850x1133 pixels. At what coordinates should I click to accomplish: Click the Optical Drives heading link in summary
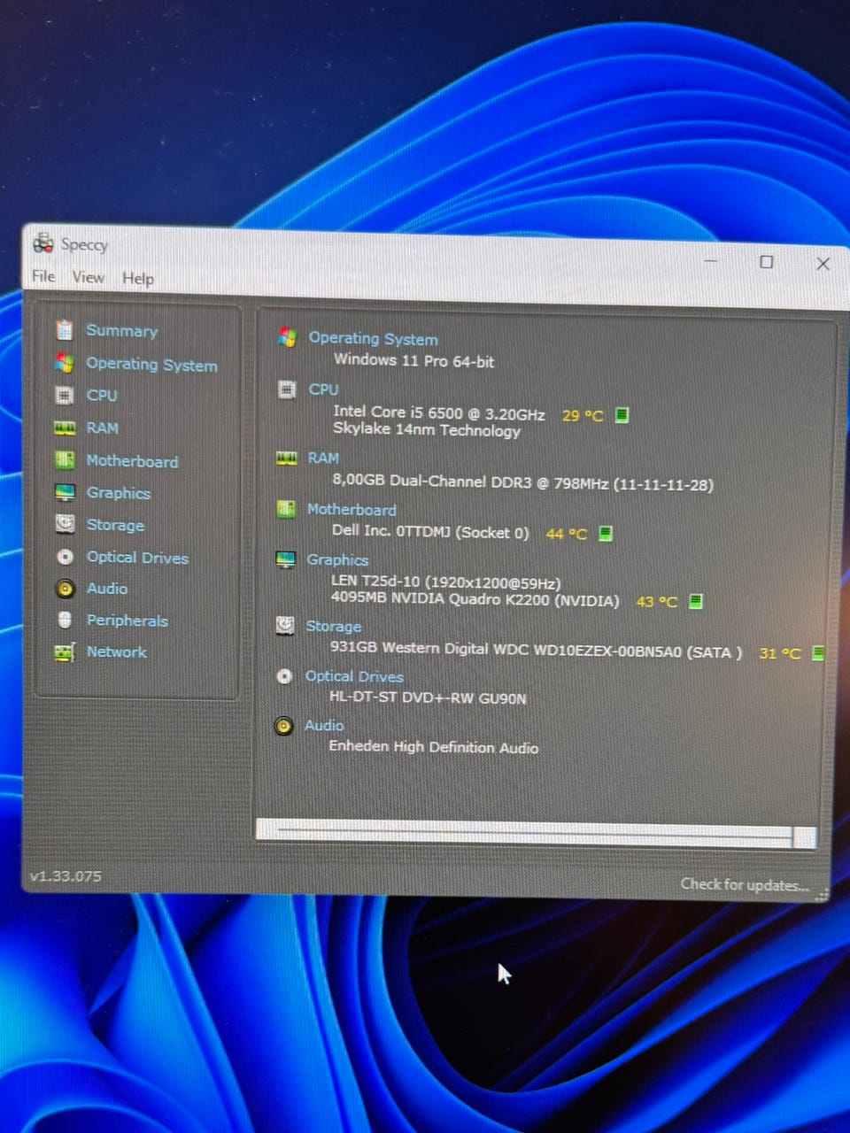354,676
